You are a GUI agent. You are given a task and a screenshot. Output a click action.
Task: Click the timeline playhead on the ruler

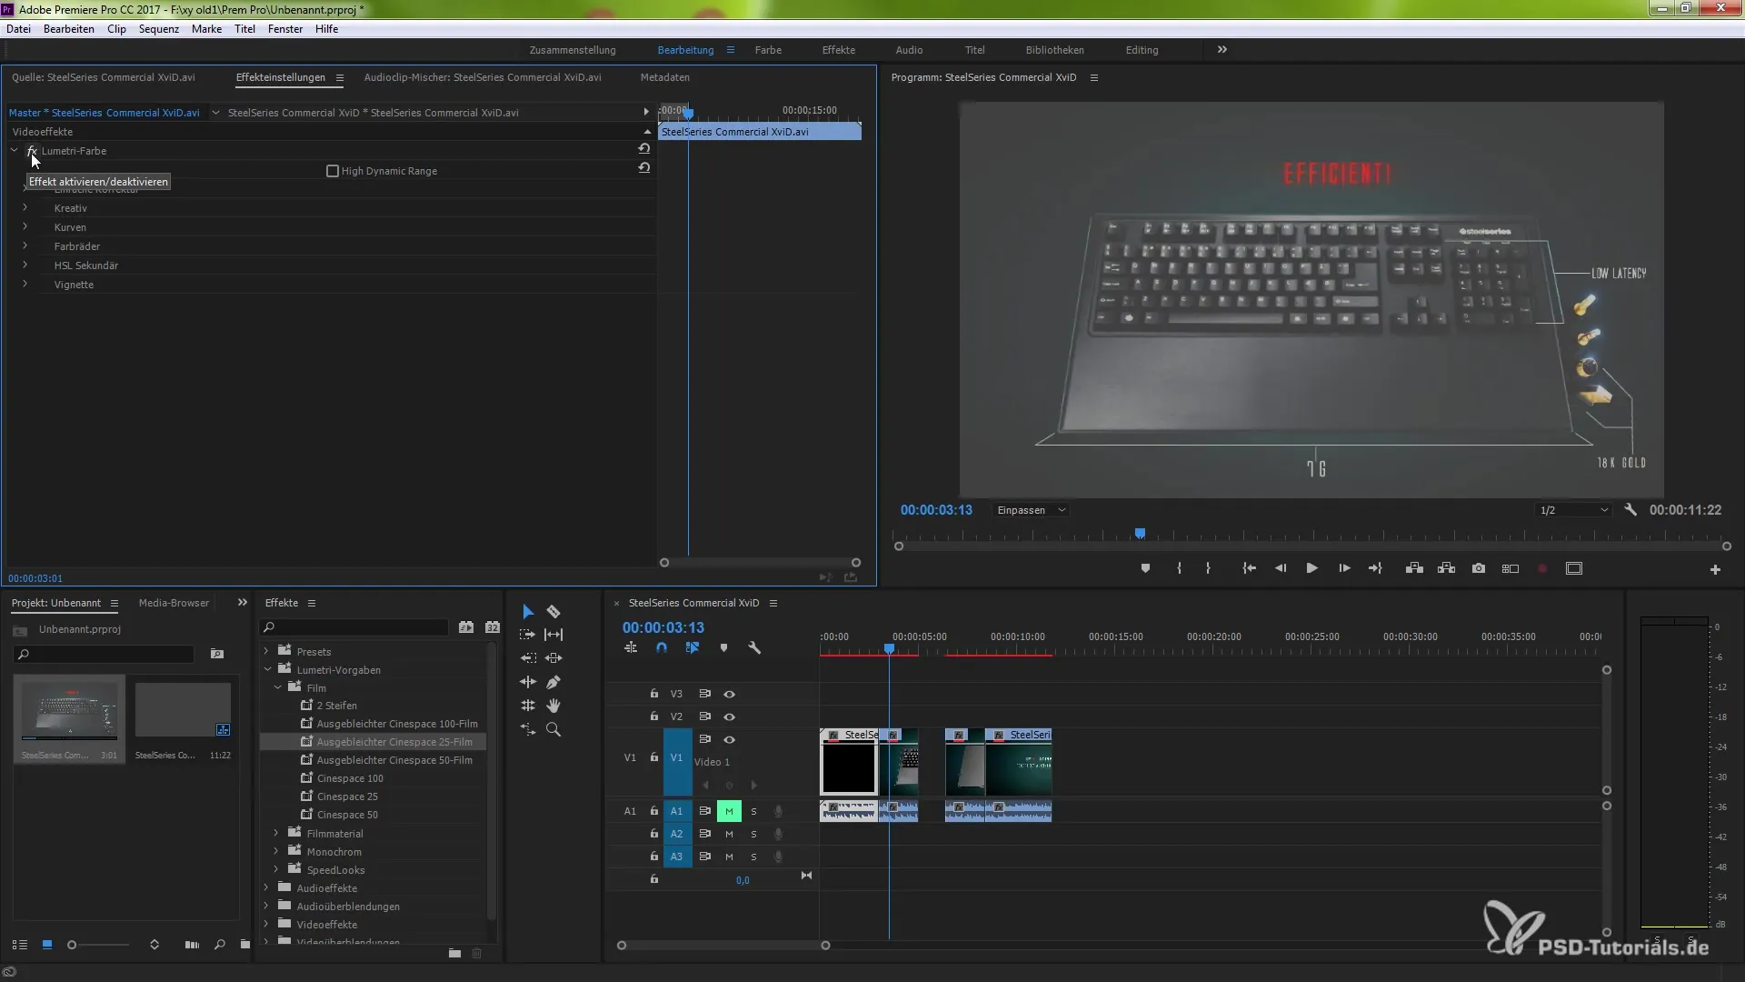[889, 648]
